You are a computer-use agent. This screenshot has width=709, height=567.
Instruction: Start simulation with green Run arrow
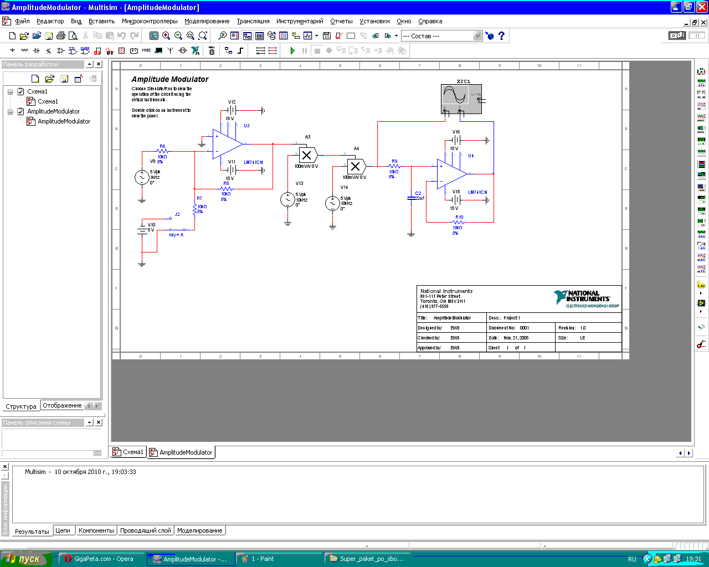pyautogui.click(x=292, y=50)
